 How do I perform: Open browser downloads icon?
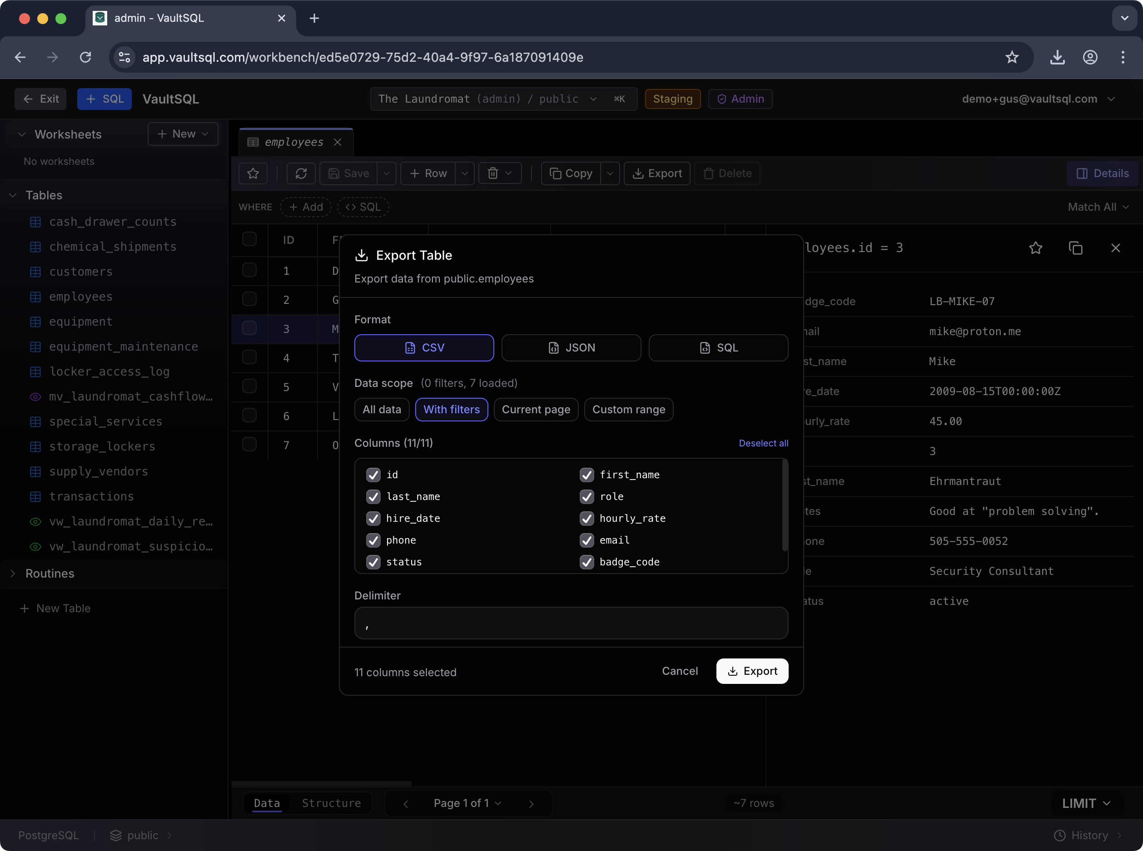tap(1058, 57)
